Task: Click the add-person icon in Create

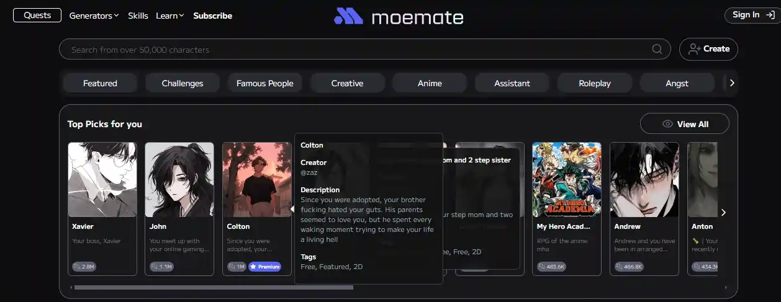Action: pos(695,49)
